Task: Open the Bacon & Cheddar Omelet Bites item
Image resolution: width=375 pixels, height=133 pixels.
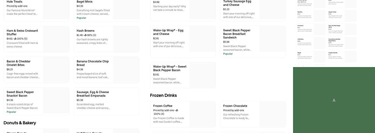Action: click(x=18, y=63)
